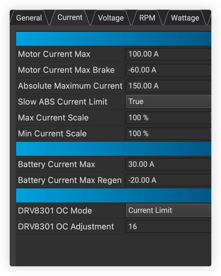Click the Motor Current Max label
Image resolution: width=221 pixels, height=276 pixels.
tap(54, 54)
